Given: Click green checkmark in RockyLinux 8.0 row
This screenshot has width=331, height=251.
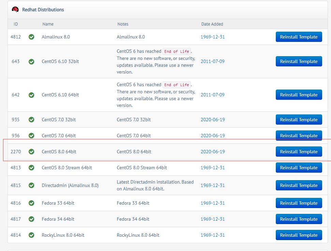Looking at the screenshot, I should pyautogui.click(x=31, y=235).
